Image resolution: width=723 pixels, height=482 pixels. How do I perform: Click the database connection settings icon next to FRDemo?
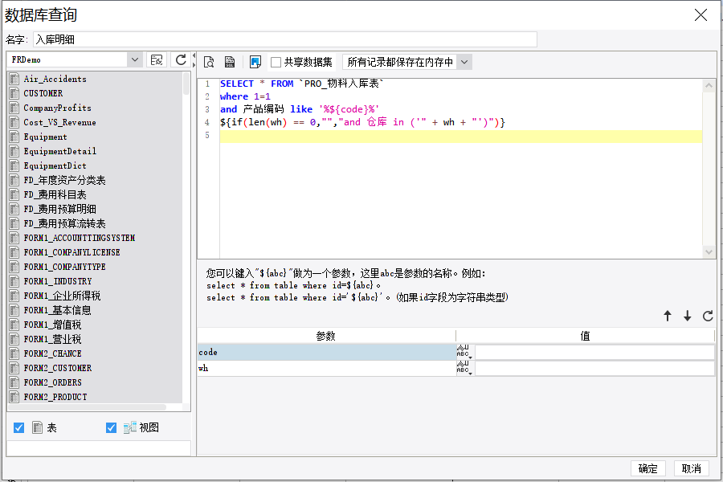click(157, 60)
